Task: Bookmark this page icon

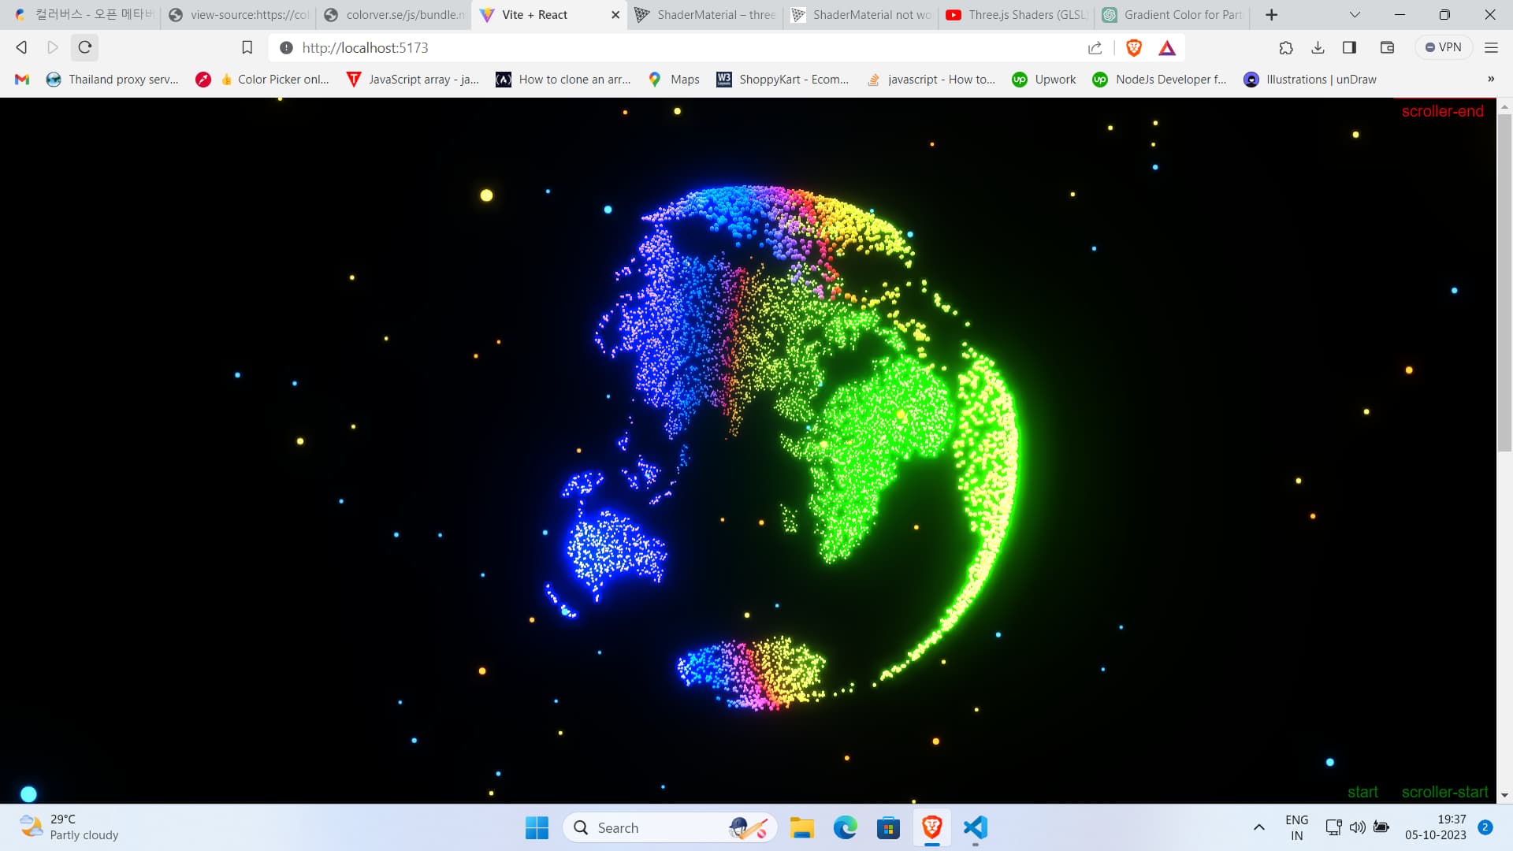Action: coord(247,47)
